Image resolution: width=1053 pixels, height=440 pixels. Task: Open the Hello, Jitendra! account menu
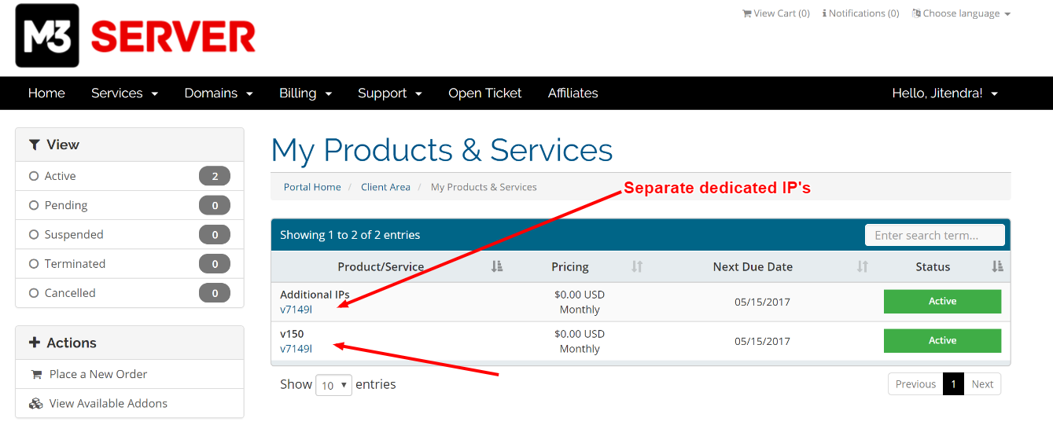(945, 93)
